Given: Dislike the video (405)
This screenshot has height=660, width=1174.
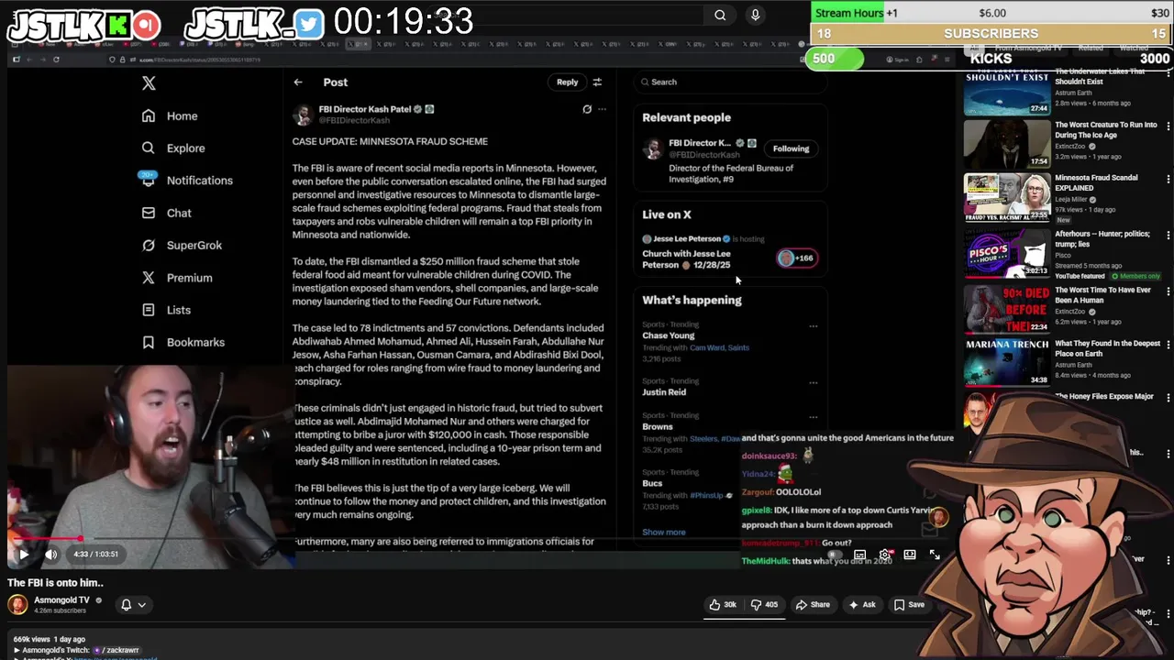Looking at the screenshot, I should 765,605.
